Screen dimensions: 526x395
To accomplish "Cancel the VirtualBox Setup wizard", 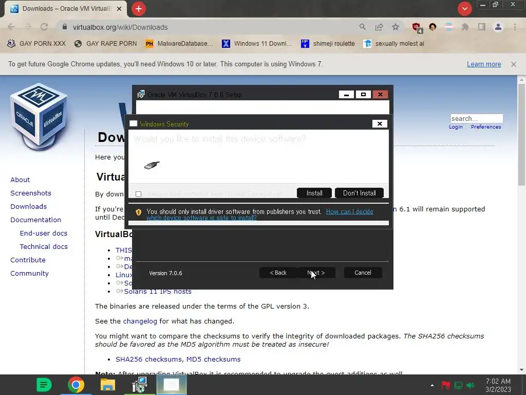I will [x=363, y=273].
